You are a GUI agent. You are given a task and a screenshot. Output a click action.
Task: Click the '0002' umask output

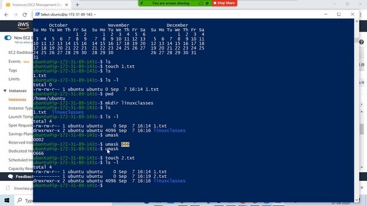click(38, 140)
